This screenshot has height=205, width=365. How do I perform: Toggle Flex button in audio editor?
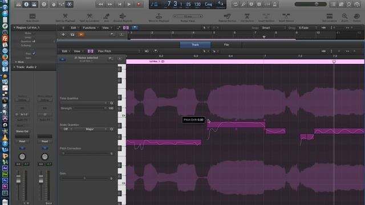pyautogui.click(x=90, y=51)
